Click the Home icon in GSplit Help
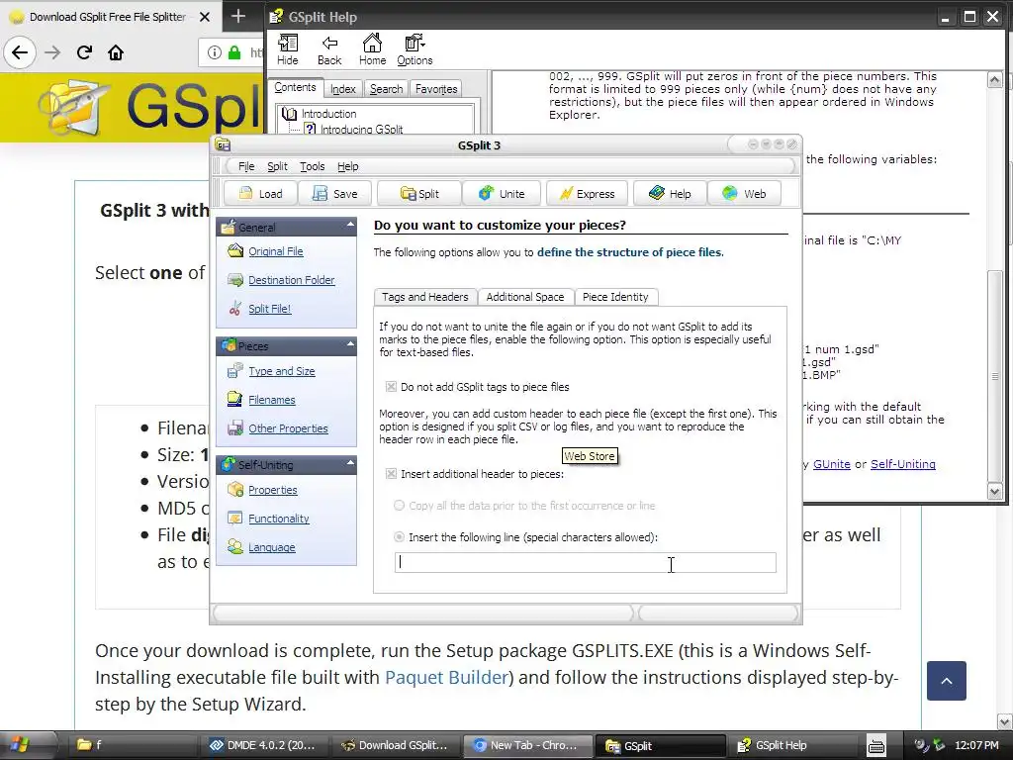This screenshot has height=760, width=1013. point(372,44)
